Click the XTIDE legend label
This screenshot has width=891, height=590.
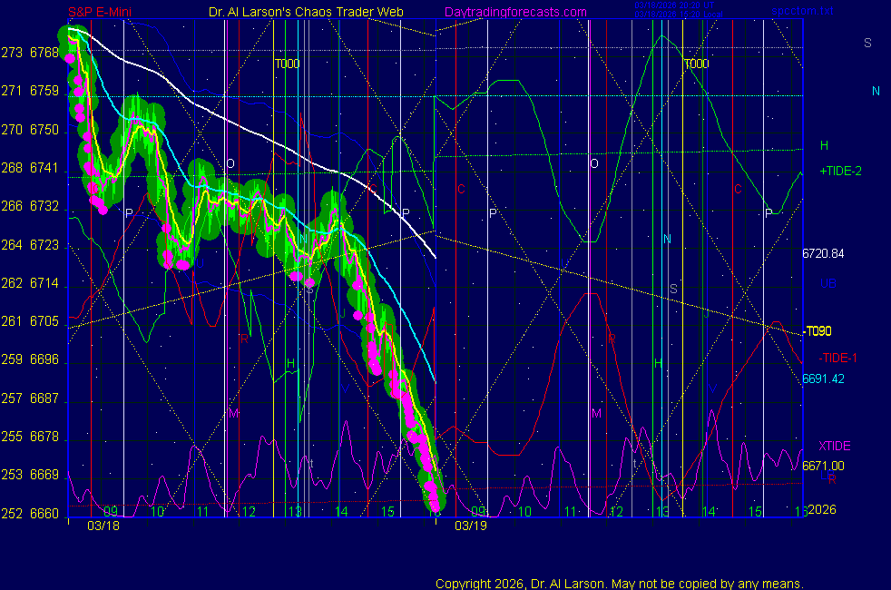[835, 446]
